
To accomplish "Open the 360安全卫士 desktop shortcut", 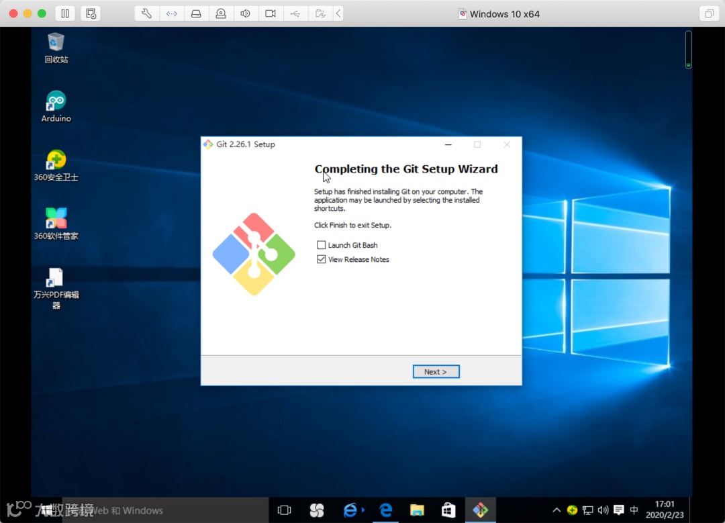I will click(56, 166).
